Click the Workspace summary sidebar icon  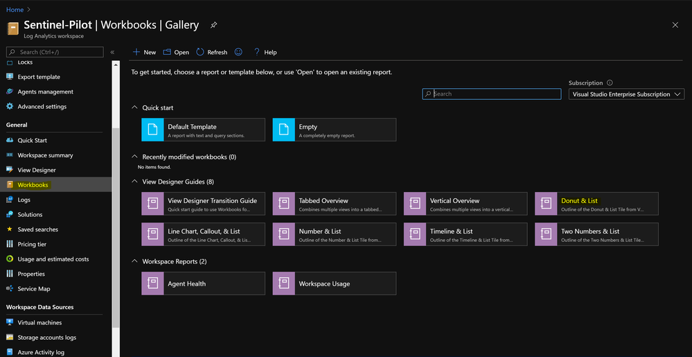click(10, 155)
